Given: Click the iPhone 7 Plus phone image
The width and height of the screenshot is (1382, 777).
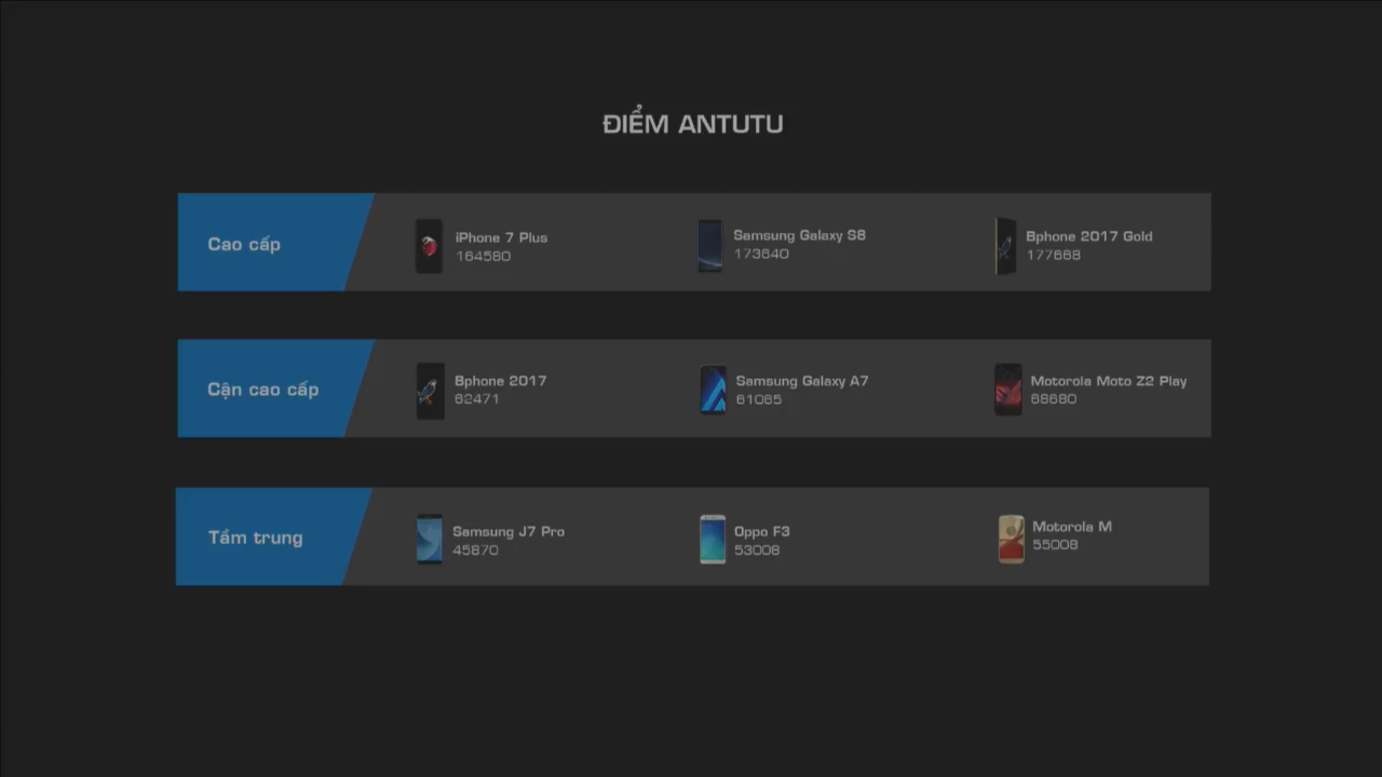Looking at the screenshot, I should click(x=428, y=246).
